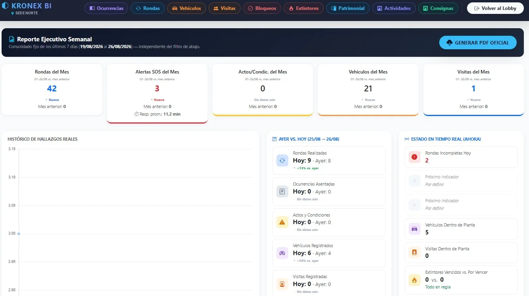
Task: Click the Vehículos Registrados car icon
Action: (282, 253)
